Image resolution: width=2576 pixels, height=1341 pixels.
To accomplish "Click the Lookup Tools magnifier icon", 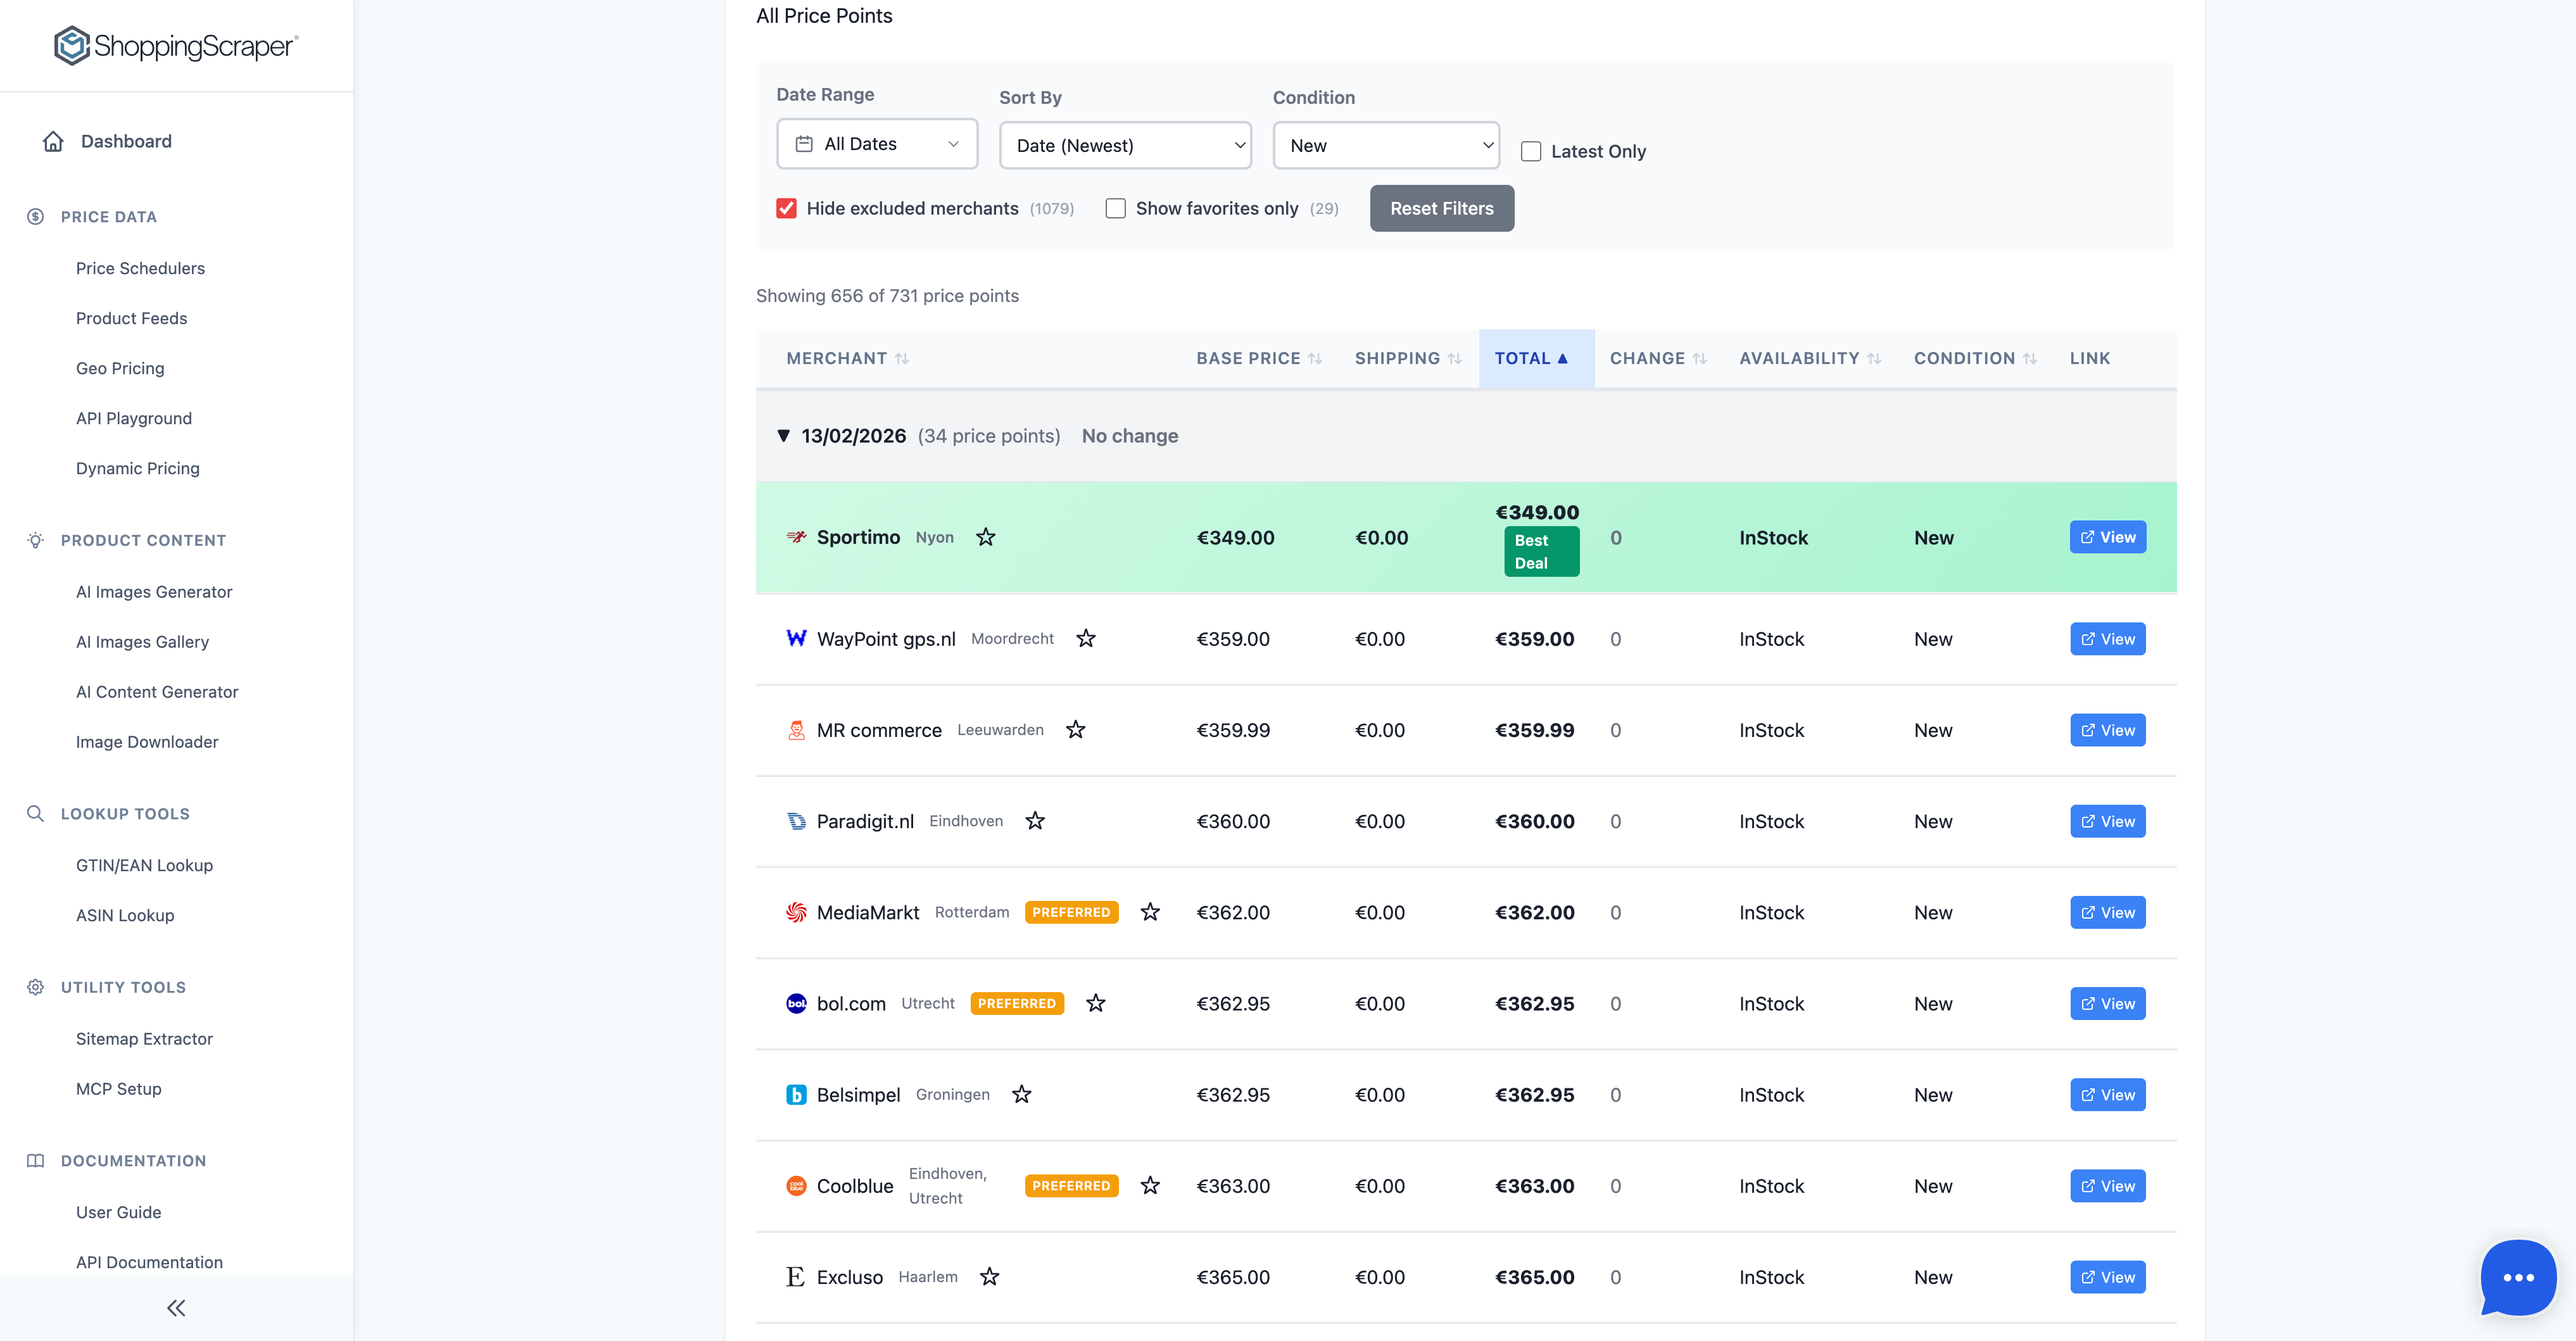I will point(35,813).
